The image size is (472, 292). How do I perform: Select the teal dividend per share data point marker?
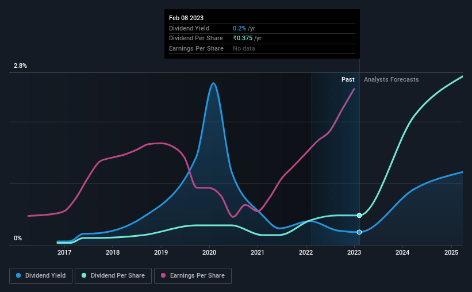359,215
